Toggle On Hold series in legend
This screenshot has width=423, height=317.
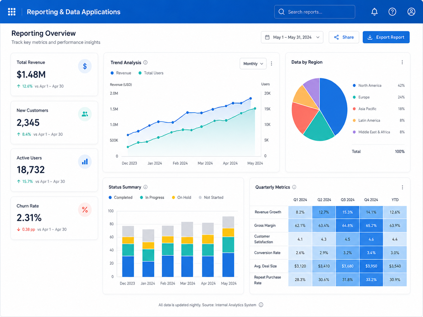coord(181,198)
